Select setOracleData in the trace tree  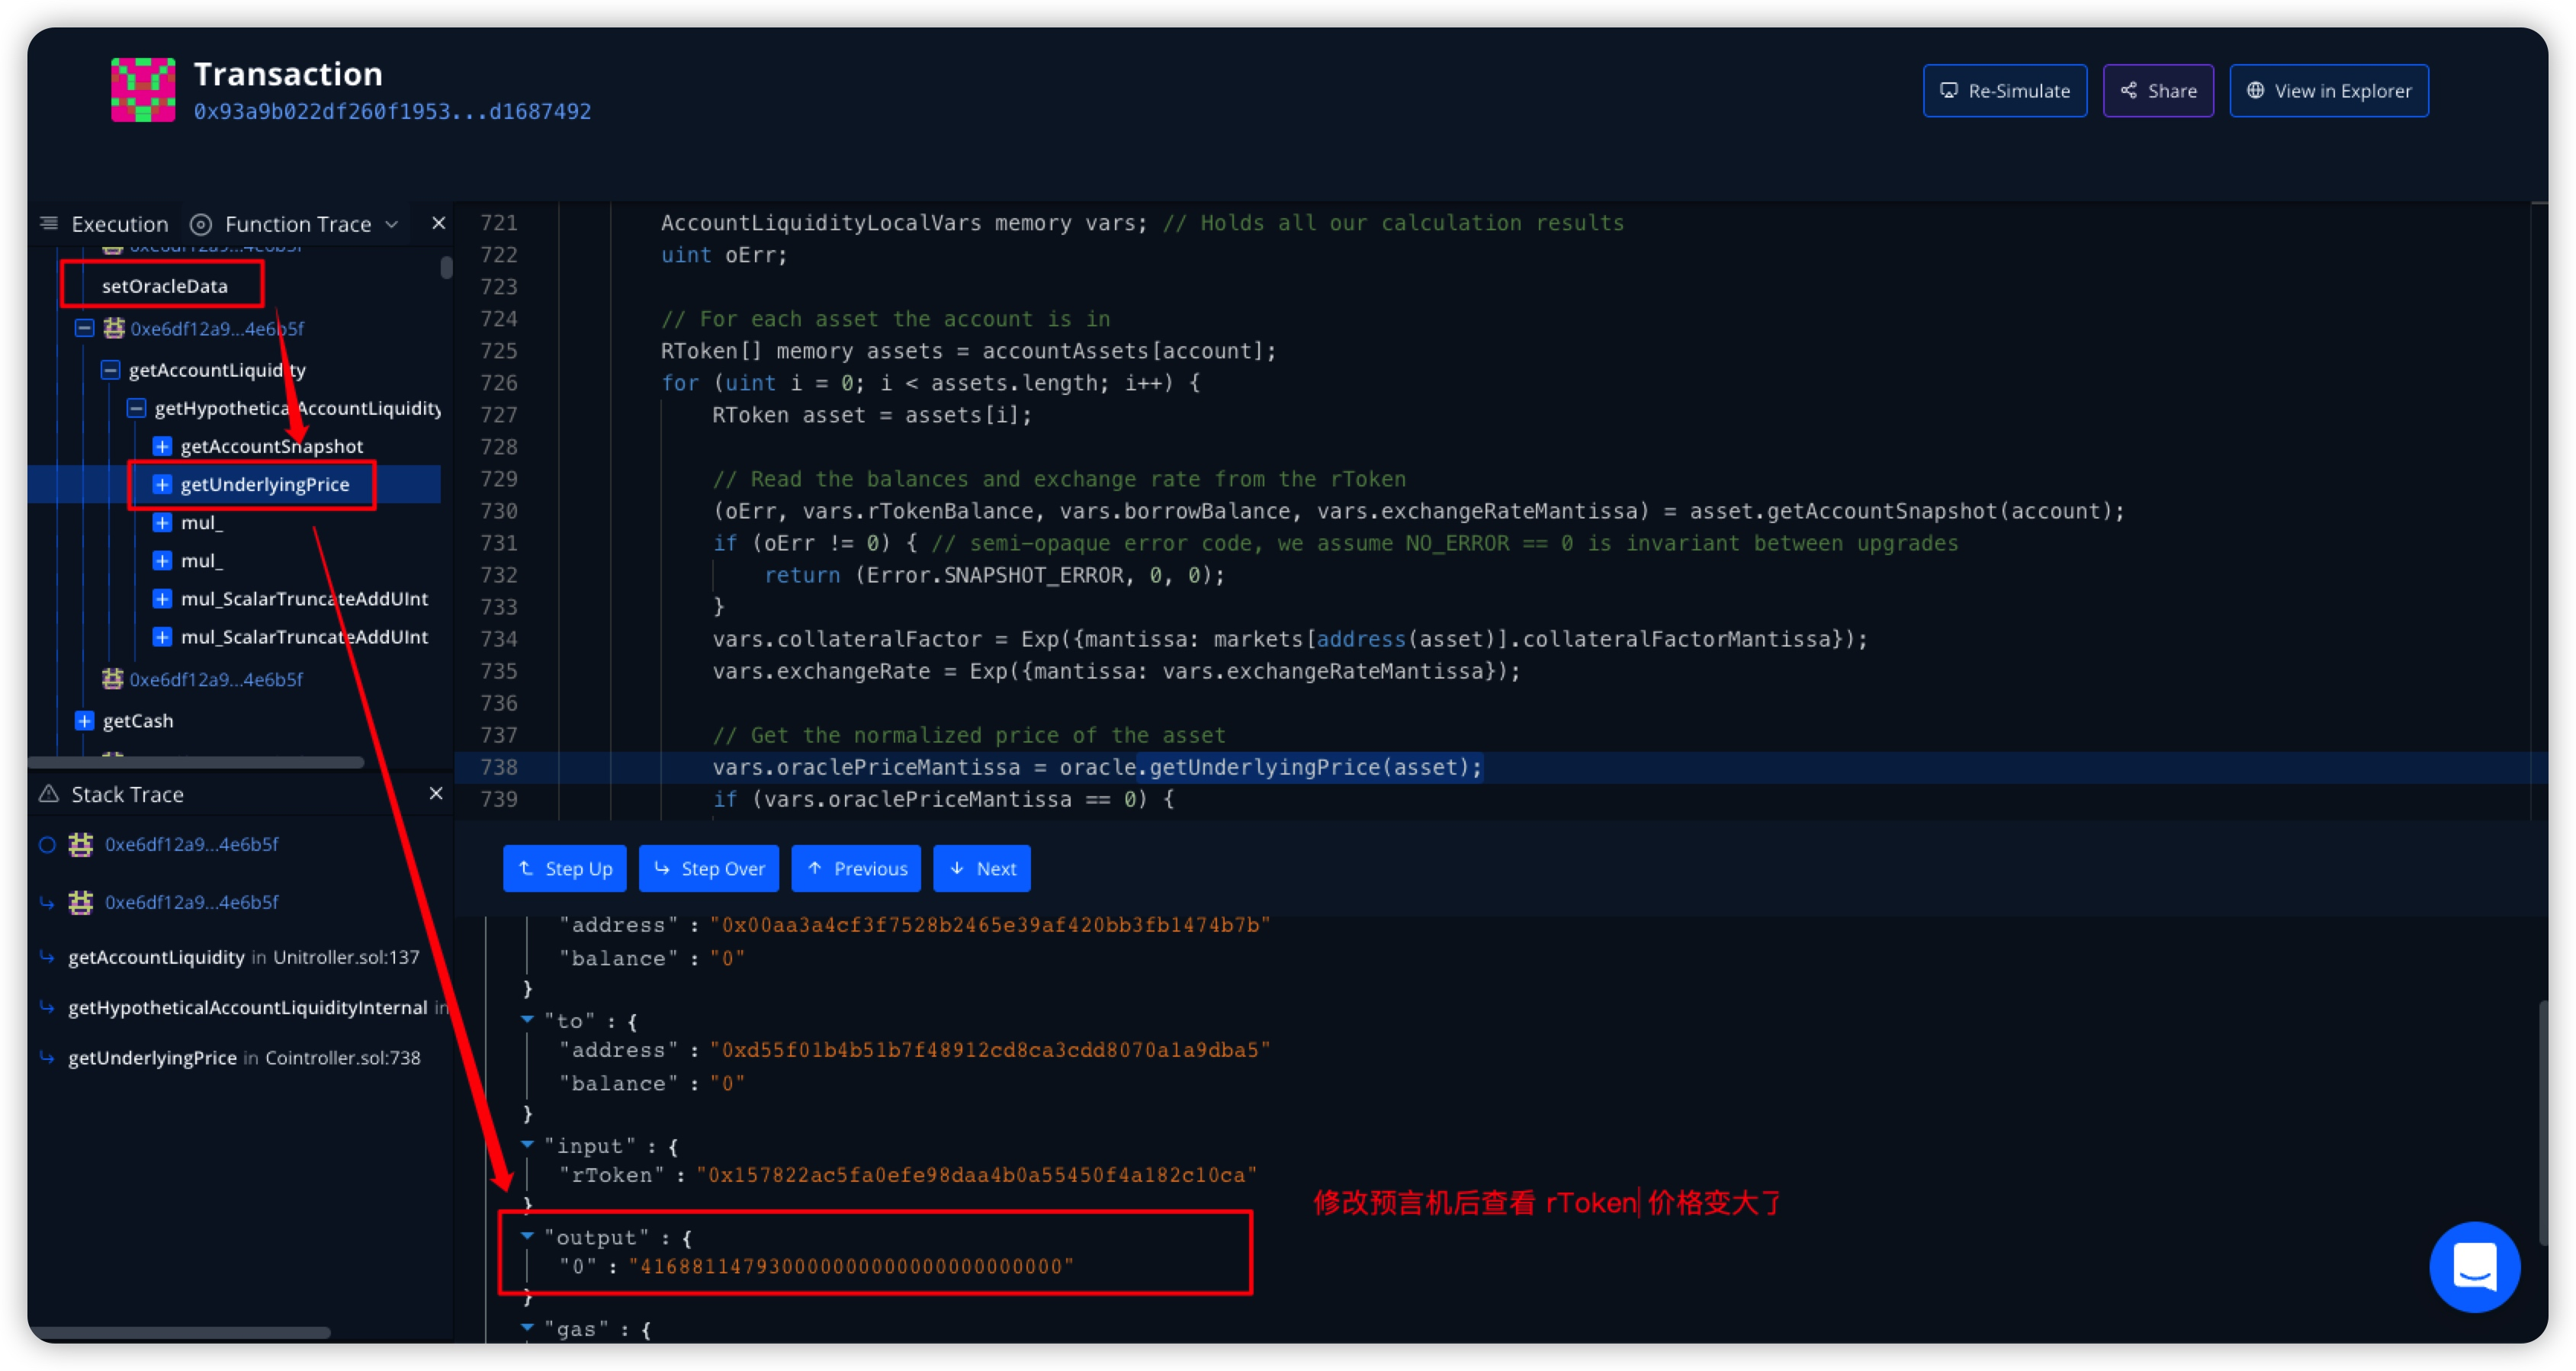(x=165, y=286)
